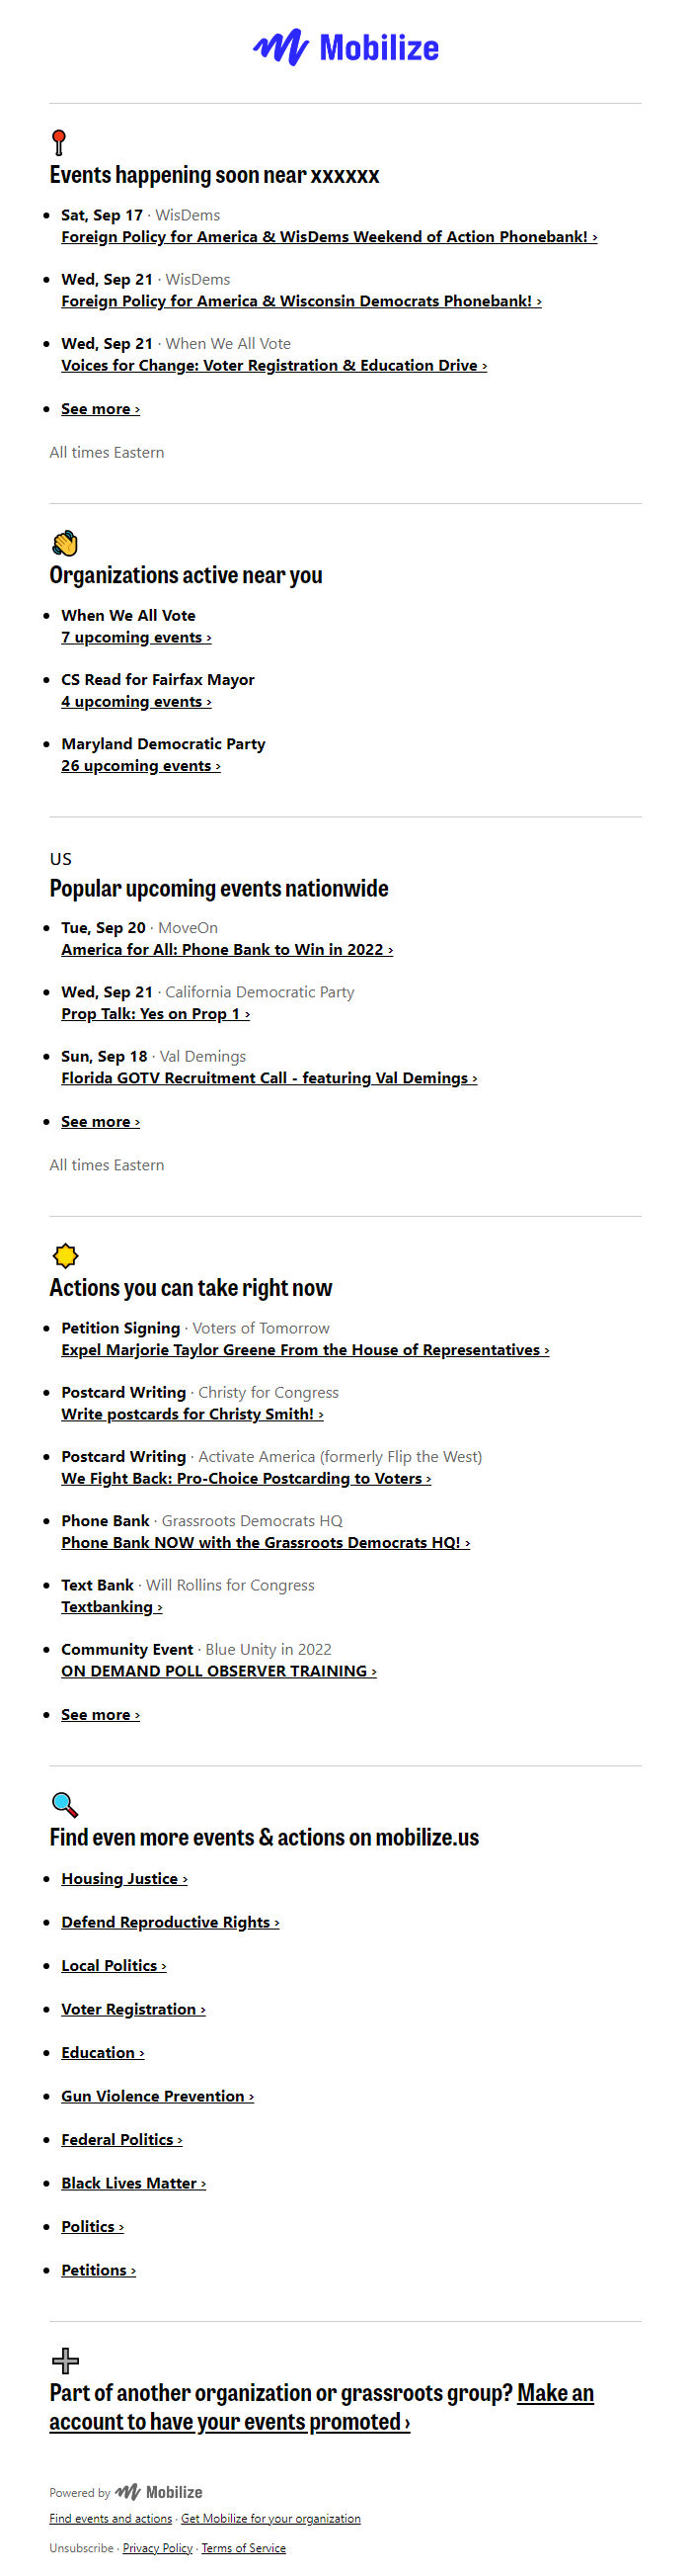The image size is (691, 2576).
Task: Browse Defend Reproductive Rights events
Action: click(170, 1921)
